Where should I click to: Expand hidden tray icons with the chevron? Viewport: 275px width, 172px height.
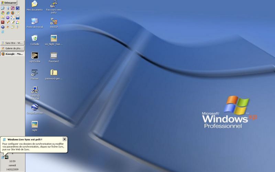pyautogui.click(x=13, y=154)
